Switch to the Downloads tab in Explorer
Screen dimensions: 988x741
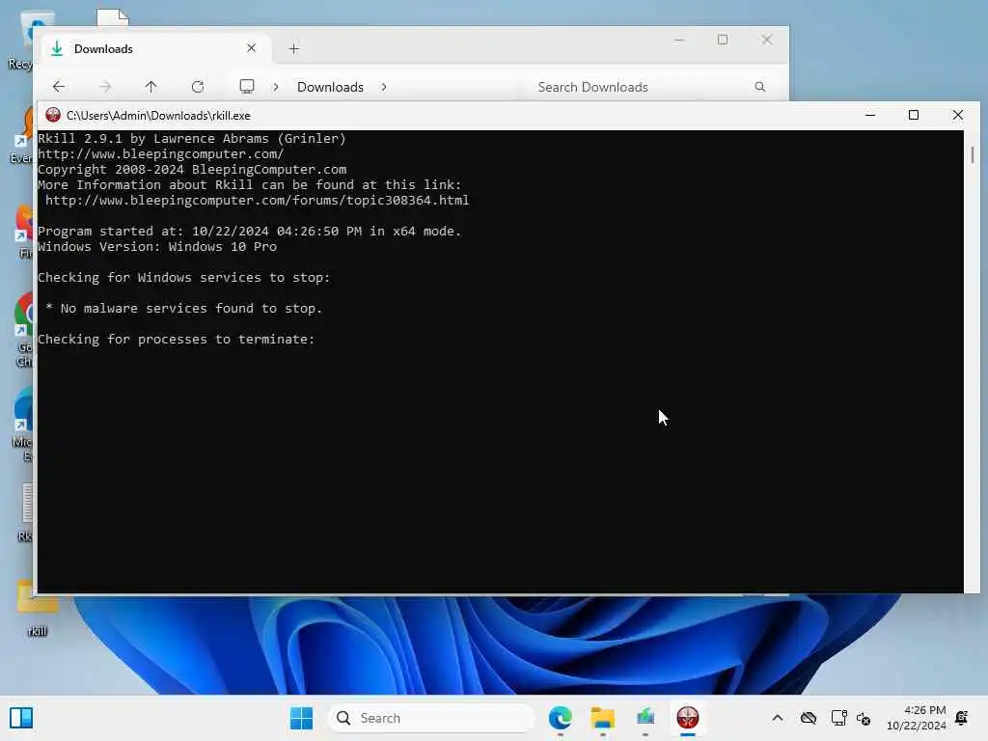[x=155, y=48]
